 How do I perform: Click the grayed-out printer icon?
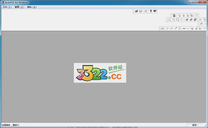pos(146,11)
